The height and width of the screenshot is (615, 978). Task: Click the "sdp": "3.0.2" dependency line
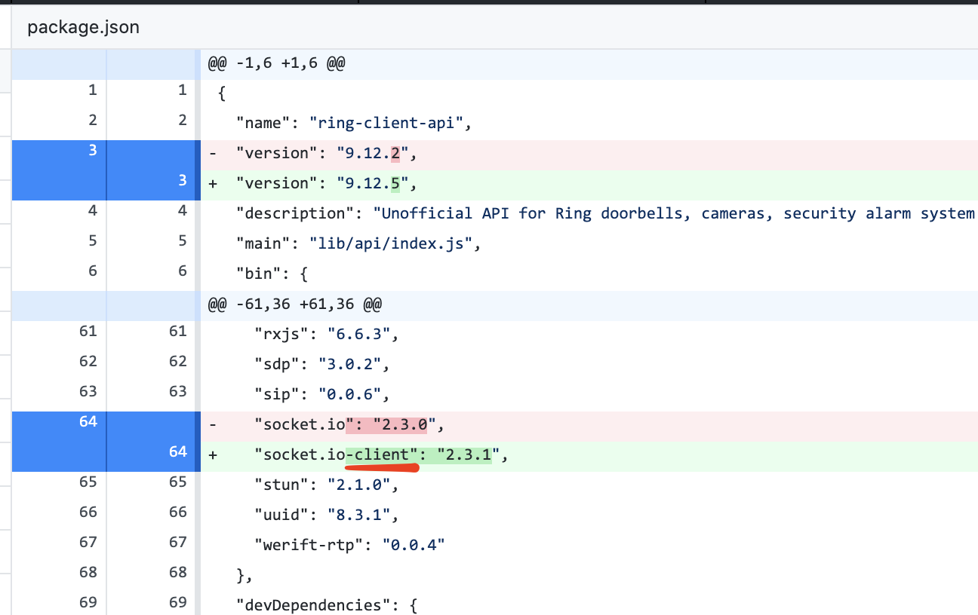point(589,364)
